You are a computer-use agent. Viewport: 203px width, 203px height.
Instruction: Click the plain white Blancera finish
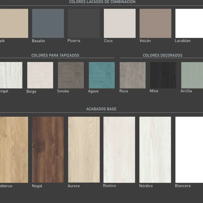[189, 149]
